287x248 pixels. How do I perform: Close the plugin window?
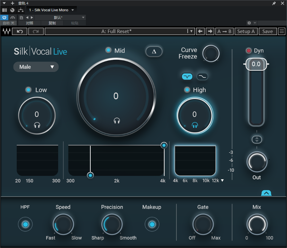(283, 3)
